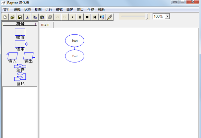Step to the next symbol with the step icon
Viewport: 201px width, 138px height.
pos(95,17)
